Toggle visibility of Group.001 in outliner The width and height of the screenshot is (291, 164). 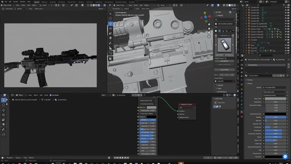pos(286,40)
